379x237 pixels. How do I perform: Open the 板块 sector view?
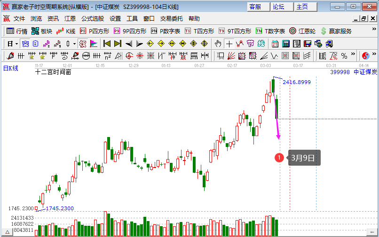click(42, 31)
